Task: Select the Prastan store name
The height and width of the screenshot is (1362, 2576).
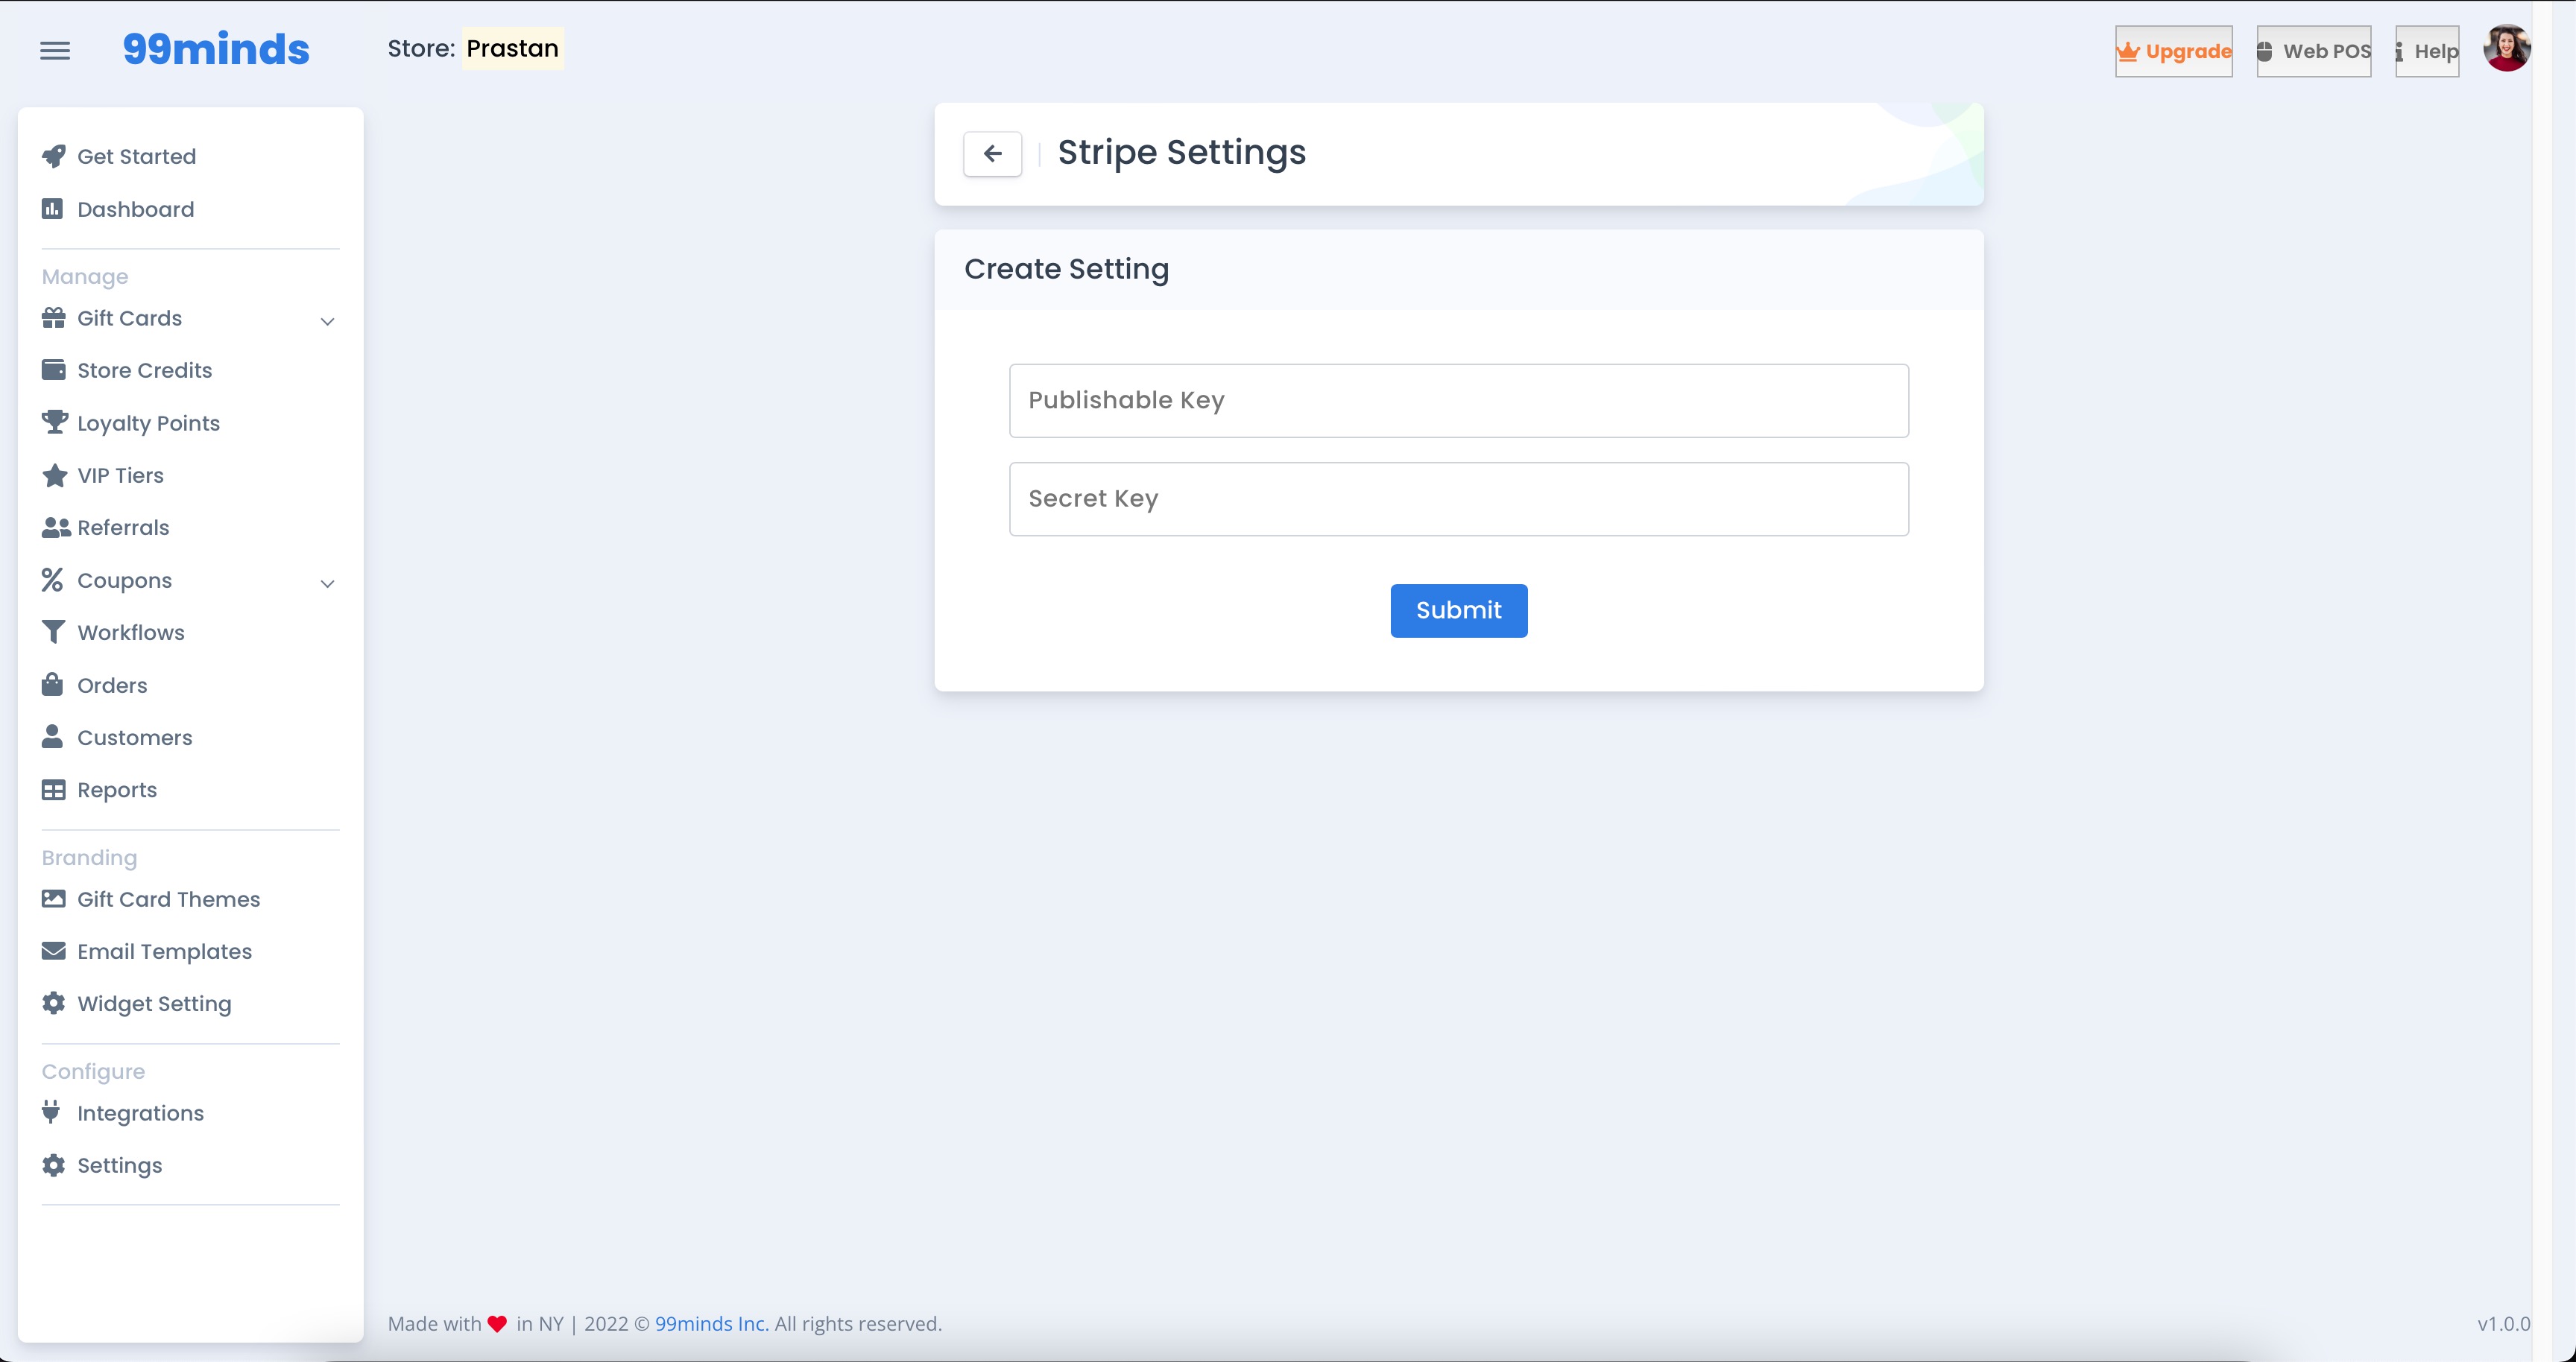Action: click(x=512, y=48)
